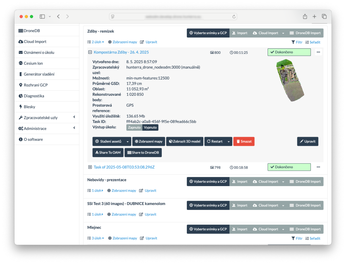Screen dimensions: 346x264
Task: Click Vyberte snímky a GCP for Zdiby - remízek
Action: pyautogui.click(x=208, y=33)
